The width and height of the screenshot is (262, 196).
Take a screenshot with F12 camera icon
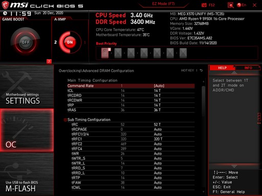204,5
